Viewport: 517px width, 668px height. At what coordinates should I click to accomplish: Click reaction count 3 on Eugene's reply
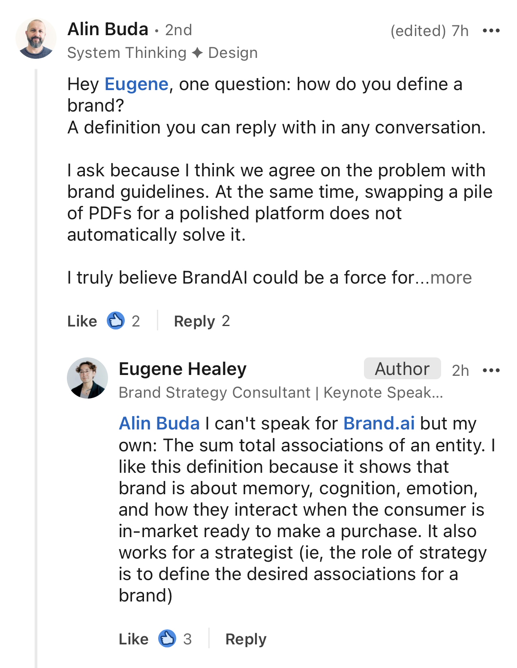[187, 639]
